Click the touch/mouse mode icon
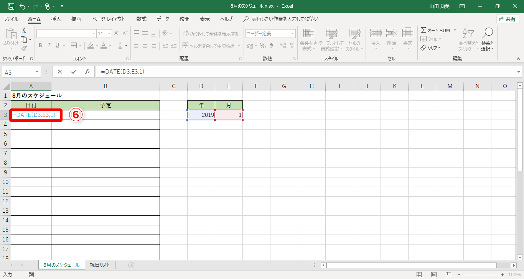The width and height of the screenshot is (524, 279). pyautogui.click(x=48, y=6)
